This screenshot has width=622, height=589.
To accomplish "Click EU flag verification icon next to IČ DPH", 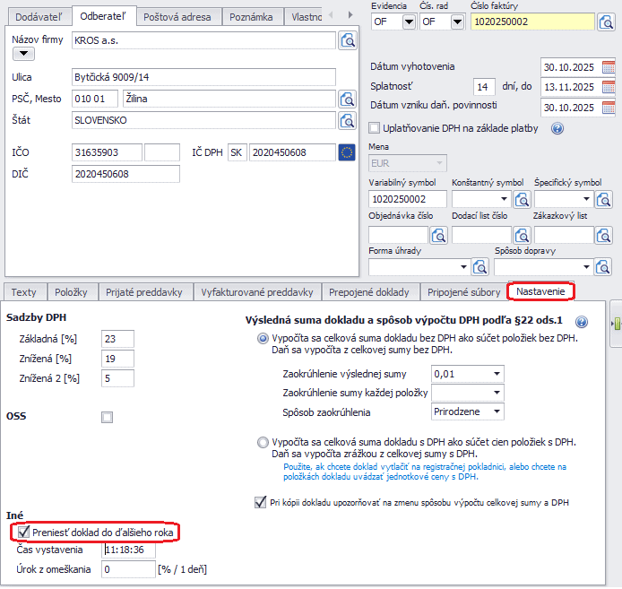I will coord(347,152).
